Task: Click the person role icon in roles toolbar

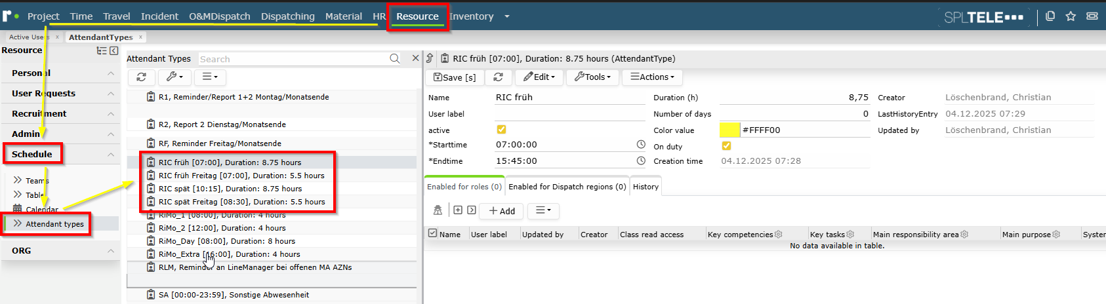Action: click(438, 210)
